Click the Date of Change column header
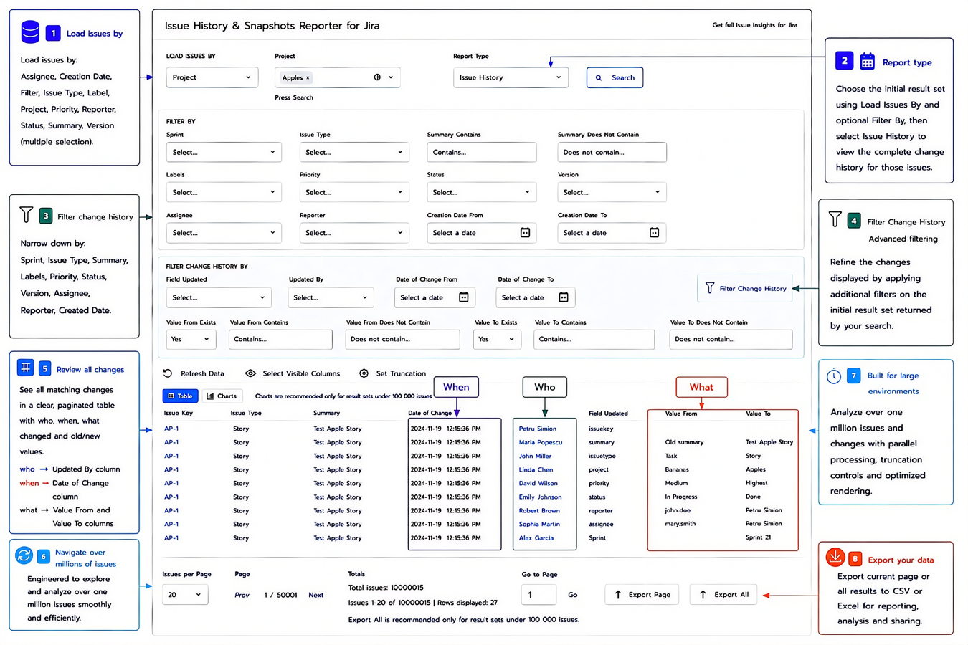968x645 pixels. click(430, 413)
